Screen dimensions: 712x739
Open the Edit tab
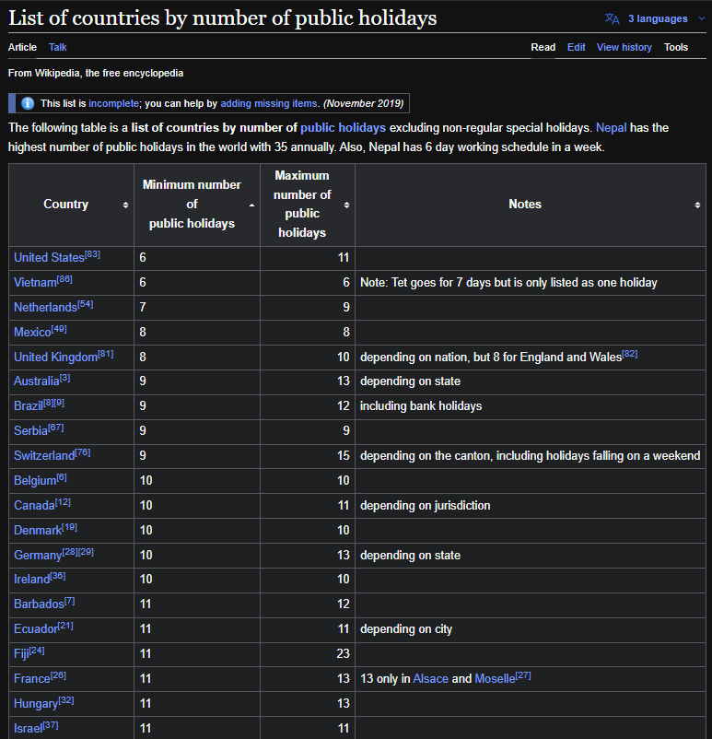[x=576, y=47]
